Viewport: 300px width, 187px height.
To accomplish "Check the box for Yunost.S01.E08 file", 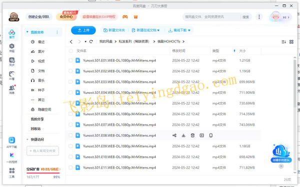I will [x=70, y=136].
